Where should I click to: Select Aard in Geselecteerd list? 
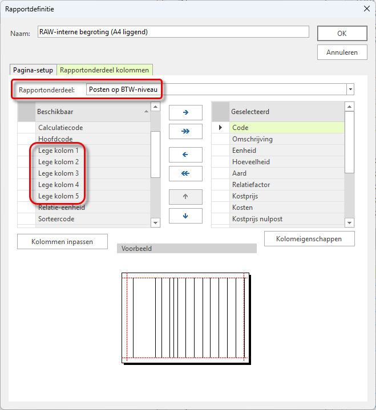287,173
